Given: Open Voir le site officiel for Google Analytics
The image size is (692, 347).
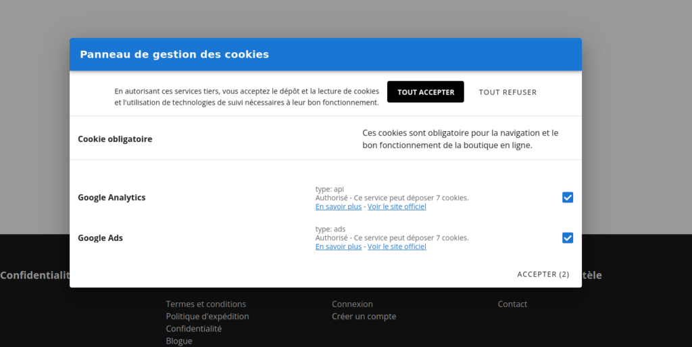Looking at the screenshot, I should 397,206.
